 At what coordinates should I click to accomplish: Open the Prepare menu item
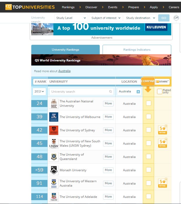(133, 7)
